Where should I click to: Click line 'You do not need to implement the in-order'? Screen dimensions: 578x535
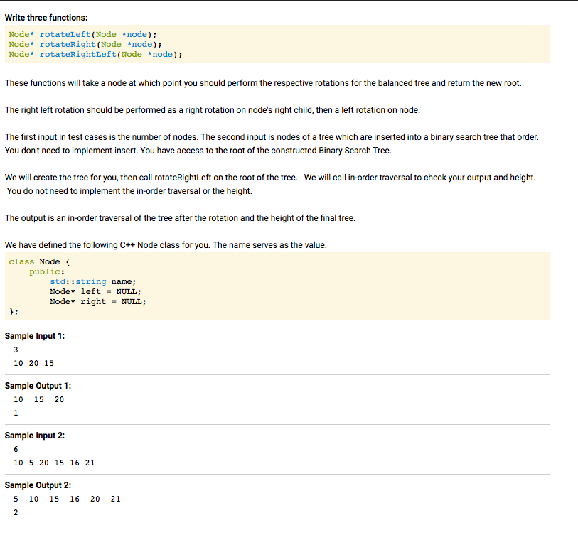129,191
